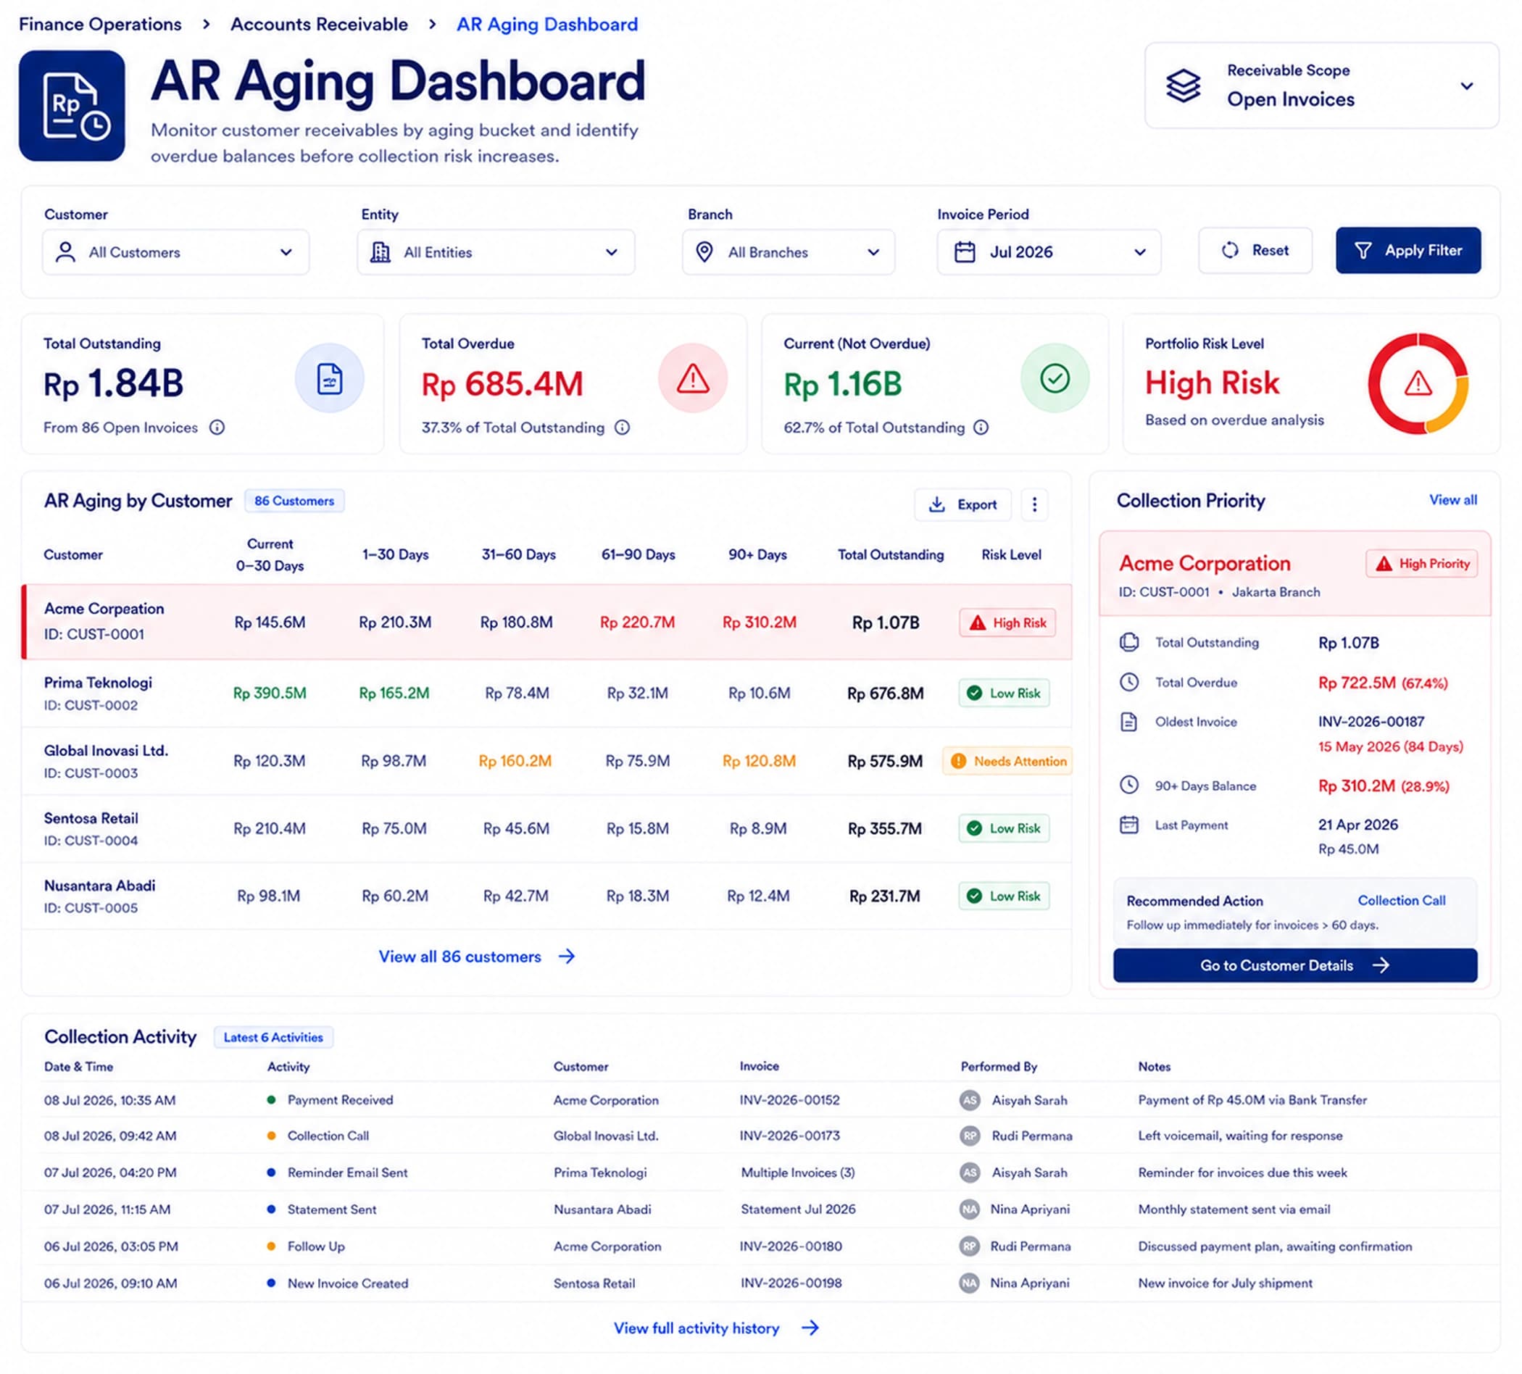Click the location pin icon in Branch filter

[x=704, y=252]
